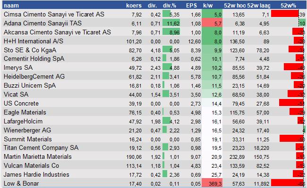Image resolution: width=307 pixels, height=188 pixels.
Task: Click the 'div.%' column header
Action: coord(170,6)
